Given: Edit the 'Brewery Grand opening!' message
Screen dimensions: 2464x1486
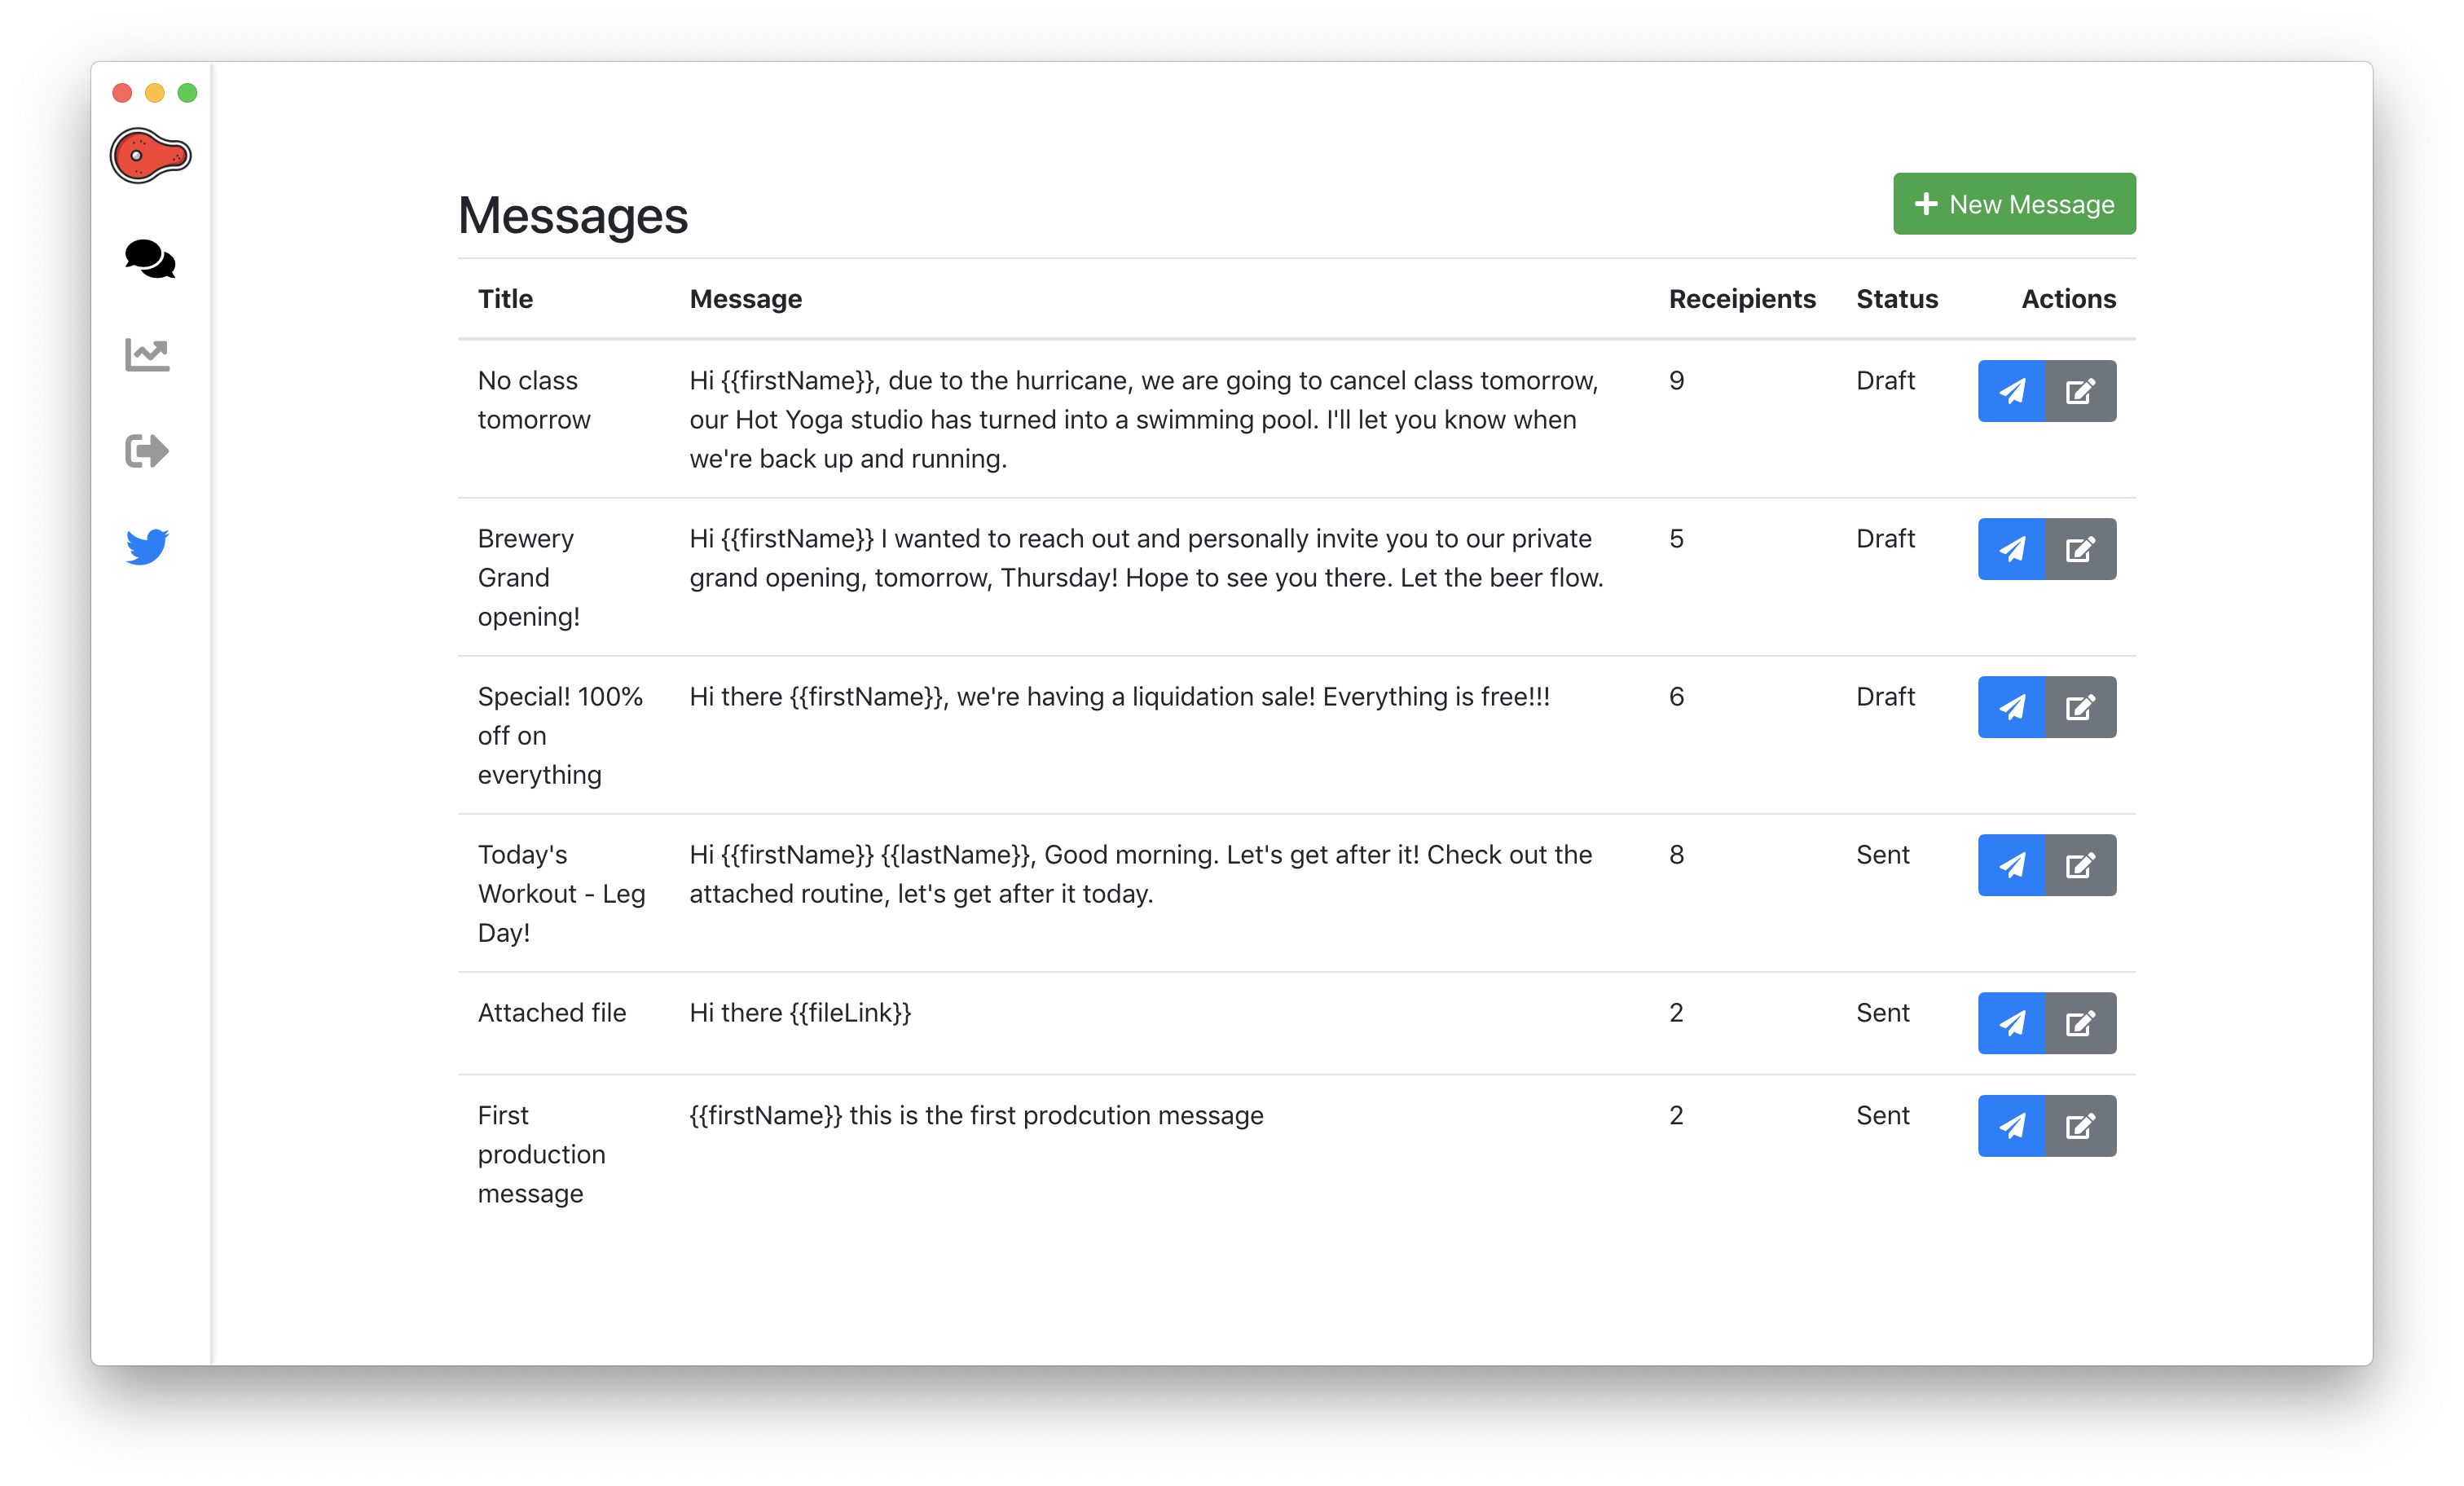Looking at the screenshot, I should (x=2080, y=549).
